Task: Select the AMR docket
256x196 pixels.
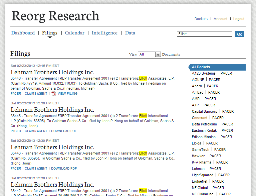Action: (196, 99)
